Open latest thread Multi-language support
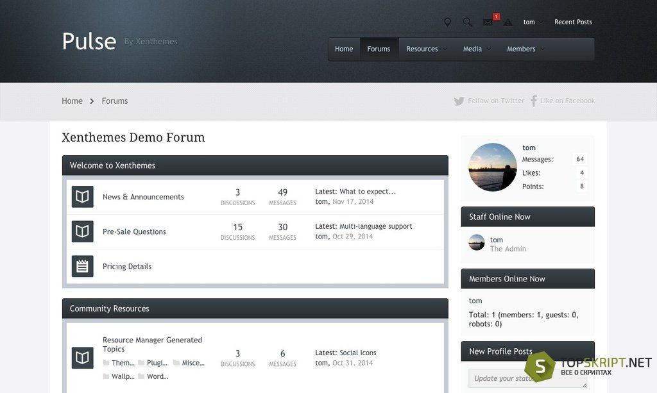Image resolution: width=657 pixels, height=393 pixels. tap(376, 226)
